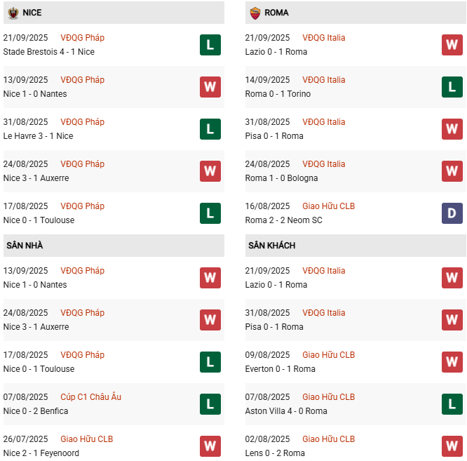The width and height of the screenshot is (467, 461).
Task: Open the SÂN KHÁCH away matches section
Action: click(x=271, y=246)
